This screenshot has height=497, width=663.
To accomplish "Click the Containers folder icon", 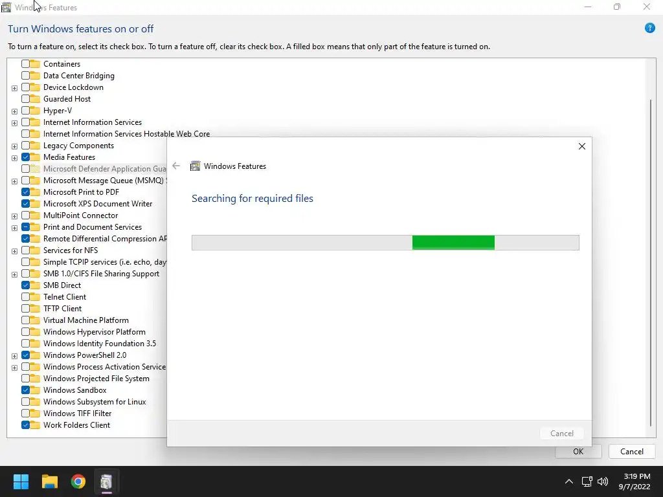I will [x=35, y=64].
